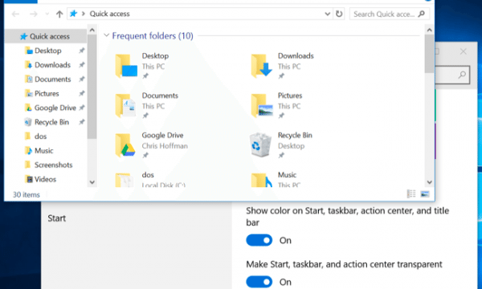Switch to details view in status bar
482x289 pixels.
click(411, 193)
